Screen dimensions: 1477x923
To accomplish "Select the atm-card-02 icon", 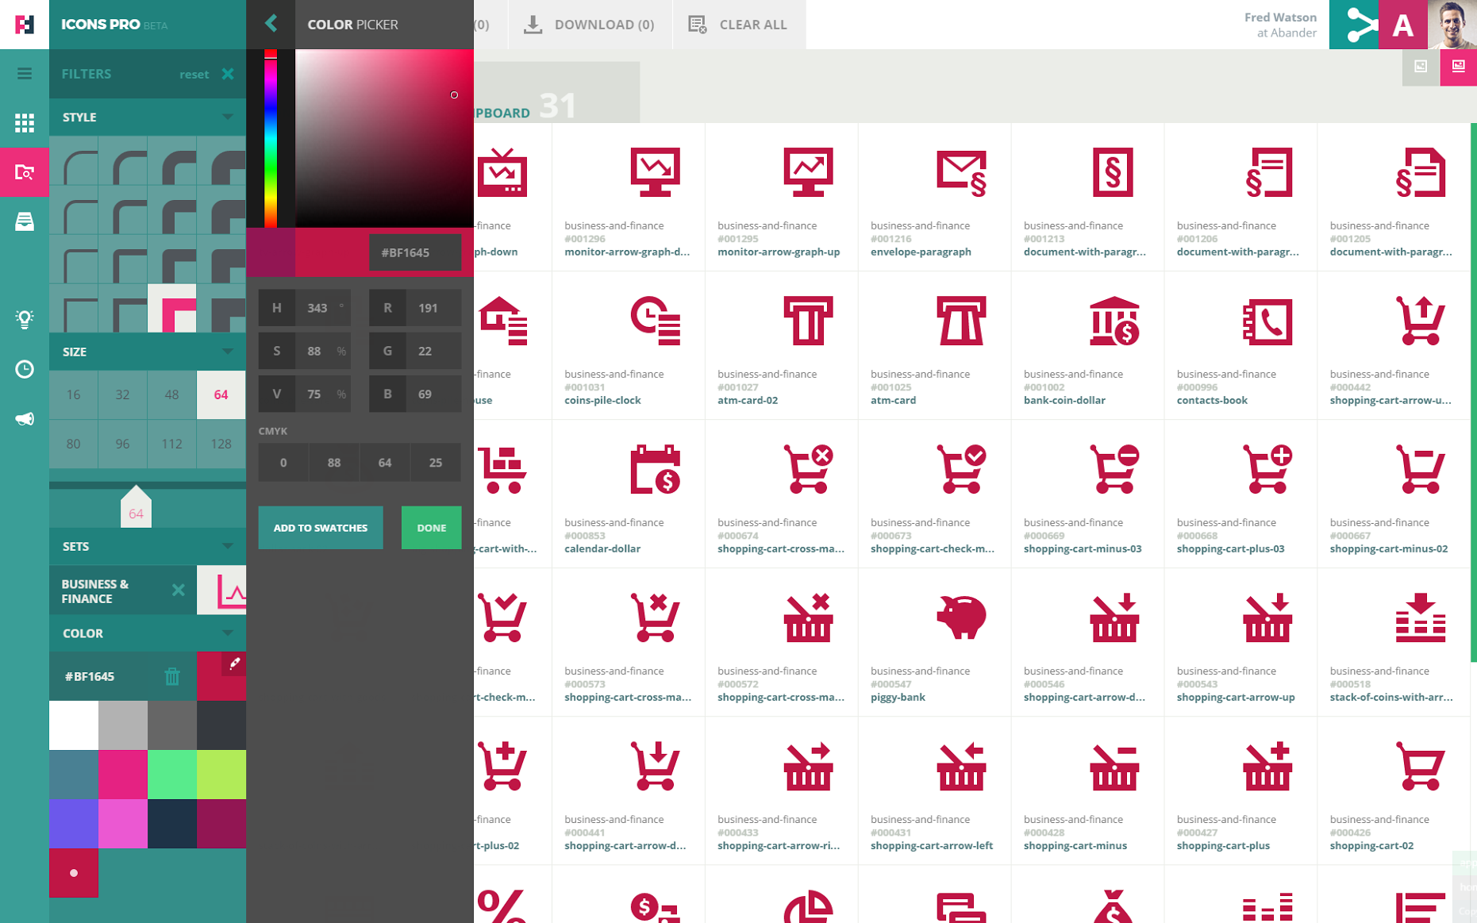I will [808, 321].
